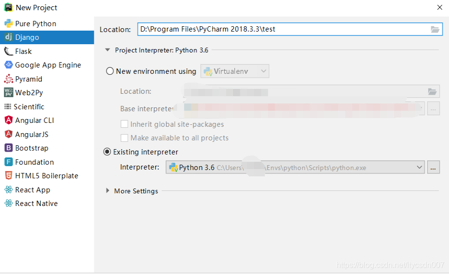
Task: Open the Python 3.6 Interpreter dropdown
Action: [x=295, y=167]
